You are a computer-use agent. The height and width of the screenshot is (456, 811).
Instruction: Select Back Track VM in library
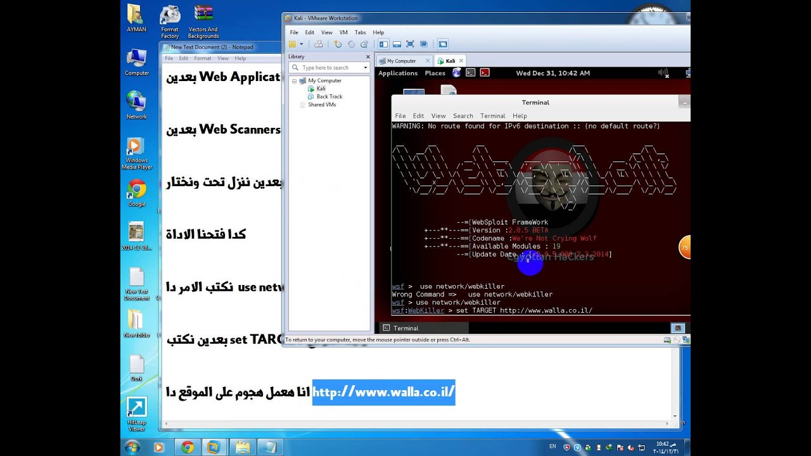(329, 97)
